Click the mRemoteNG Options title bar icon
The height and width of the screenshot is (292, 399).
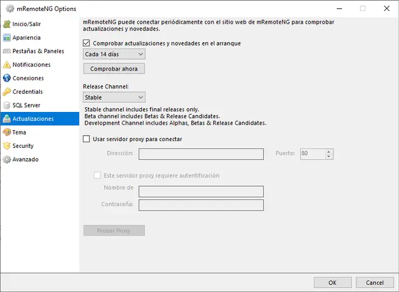(x=10, y=9)
